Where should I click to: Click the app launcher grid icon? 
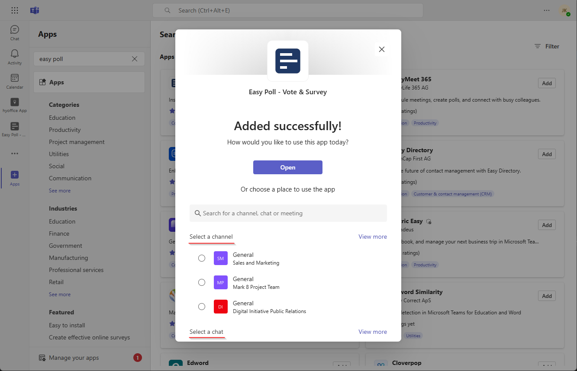pos(15,10)
